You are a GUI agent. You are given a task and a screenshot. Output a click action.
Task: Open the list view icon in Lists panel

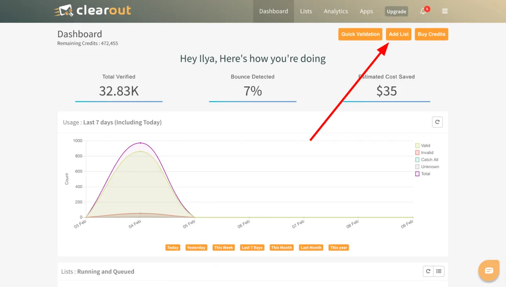[x=439, y=271]
